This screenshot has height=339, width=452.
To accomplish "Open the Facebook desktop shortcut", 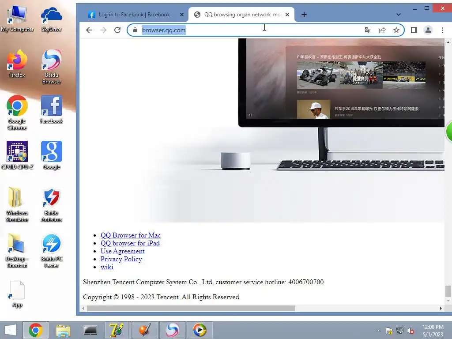I will [51, 109].
